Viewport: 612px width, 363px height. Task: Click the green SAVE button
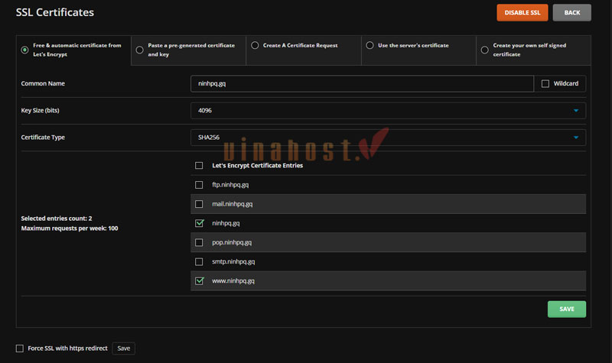click(x=566, y=309)
